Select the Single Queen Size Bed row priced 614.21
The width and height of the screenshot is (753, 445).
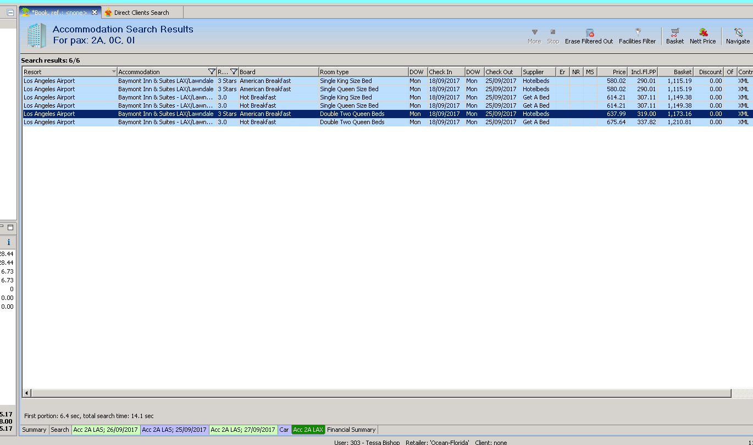[387, 105]
